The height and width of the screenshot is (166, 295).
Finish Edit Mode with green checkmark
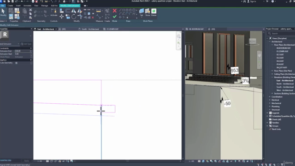tap(115, 17)
